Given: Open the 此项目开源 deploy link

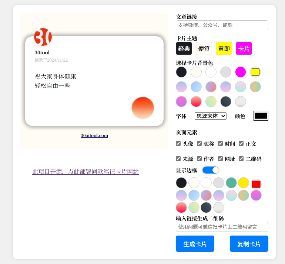Looking at the screenshot, I should click(85, 172).
